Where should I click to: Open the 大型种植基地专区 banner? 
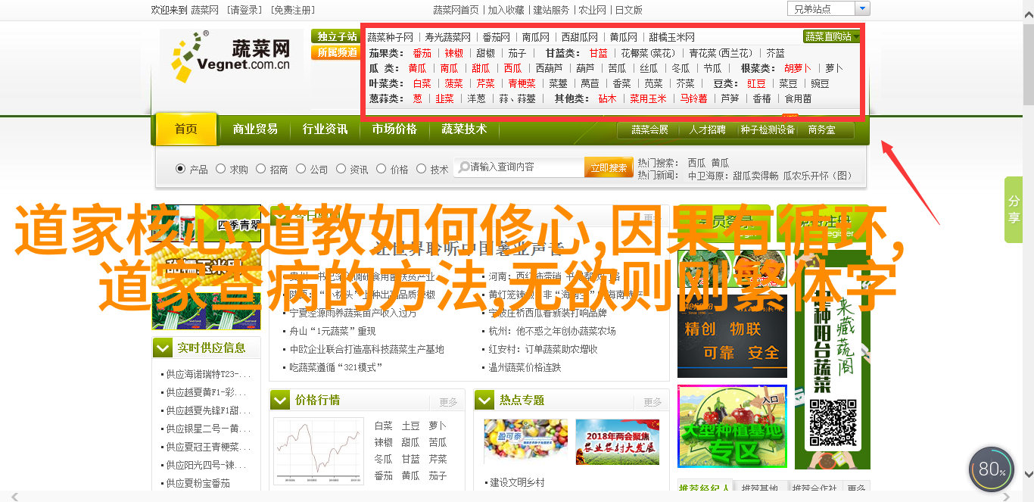click(732, 426)
